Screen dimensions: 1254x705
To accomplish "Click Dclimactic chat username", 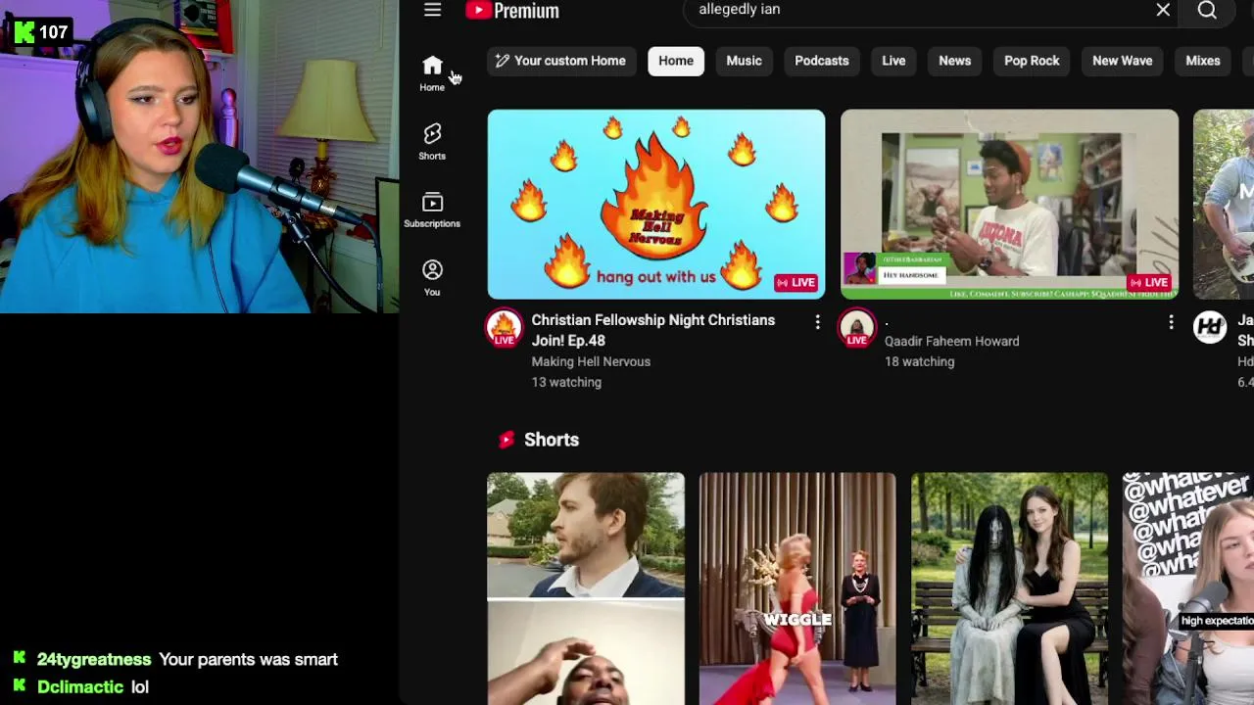I will tap(80, 686).
